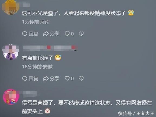Click 分享 text under the 河南 comment
The image size is (156, 117).
54,34
